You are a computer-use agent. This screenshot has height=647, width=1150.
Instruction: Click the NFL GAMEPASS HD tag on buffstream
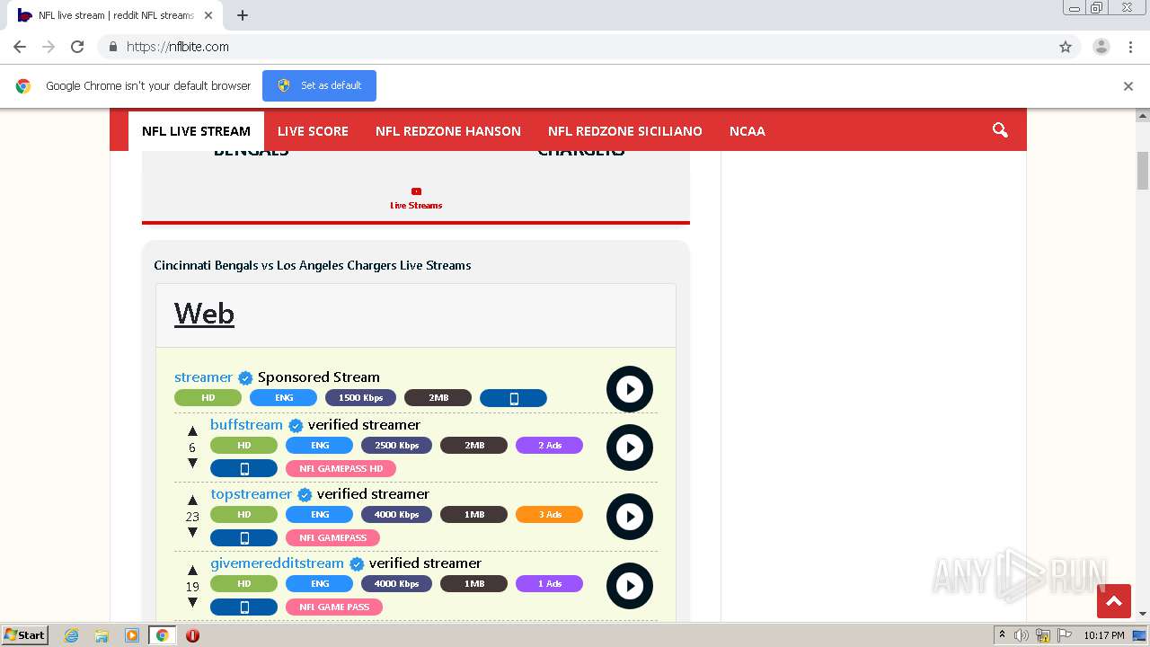pos(341,469)
